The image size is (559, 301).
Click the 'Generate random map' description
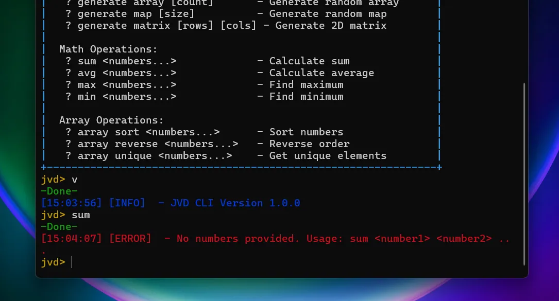tap(328, 14)
